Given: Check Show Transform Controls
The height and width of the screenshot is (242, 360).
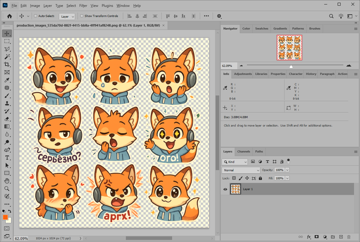Looking at the screenshot, I should click(x=82, y=16).
